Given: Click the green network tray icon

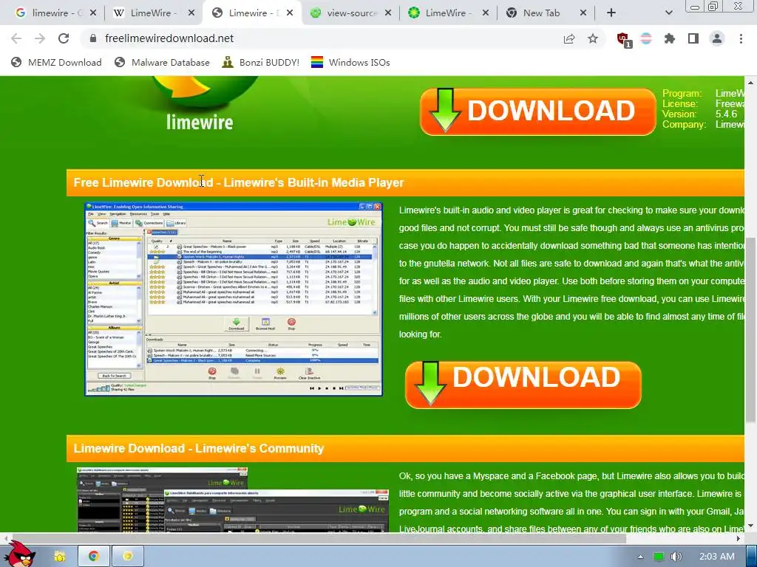Looking at the screenshot, I should 658,557.
